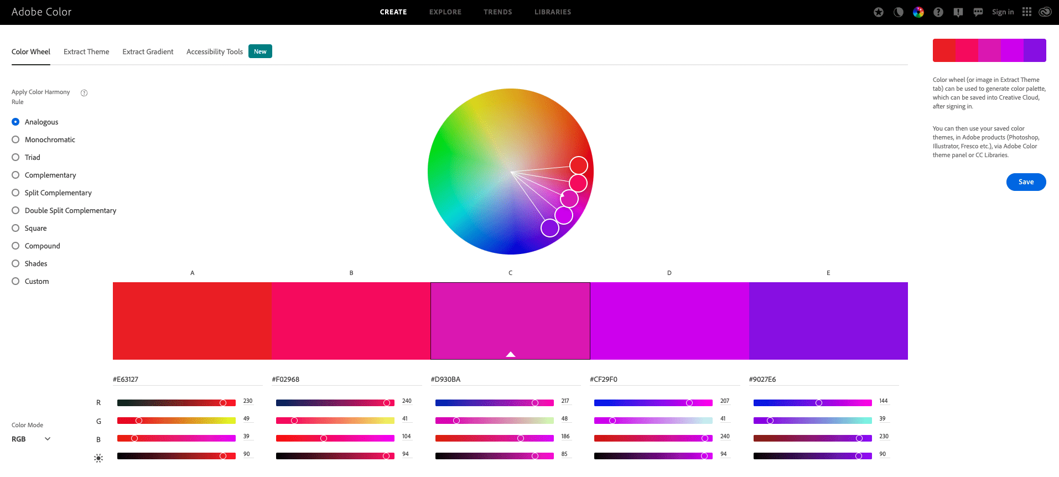Click the white base-color triangle on swatch C
This screenshot has height=477, width=1059.
[x=511, y=354]
